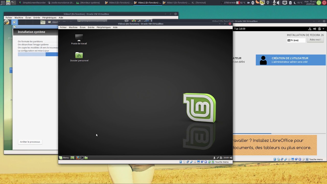The width and height of the screenshot is (327, 184).
Task: Click Fedora top bar clipboard icon
Action: tap(319, 29)
